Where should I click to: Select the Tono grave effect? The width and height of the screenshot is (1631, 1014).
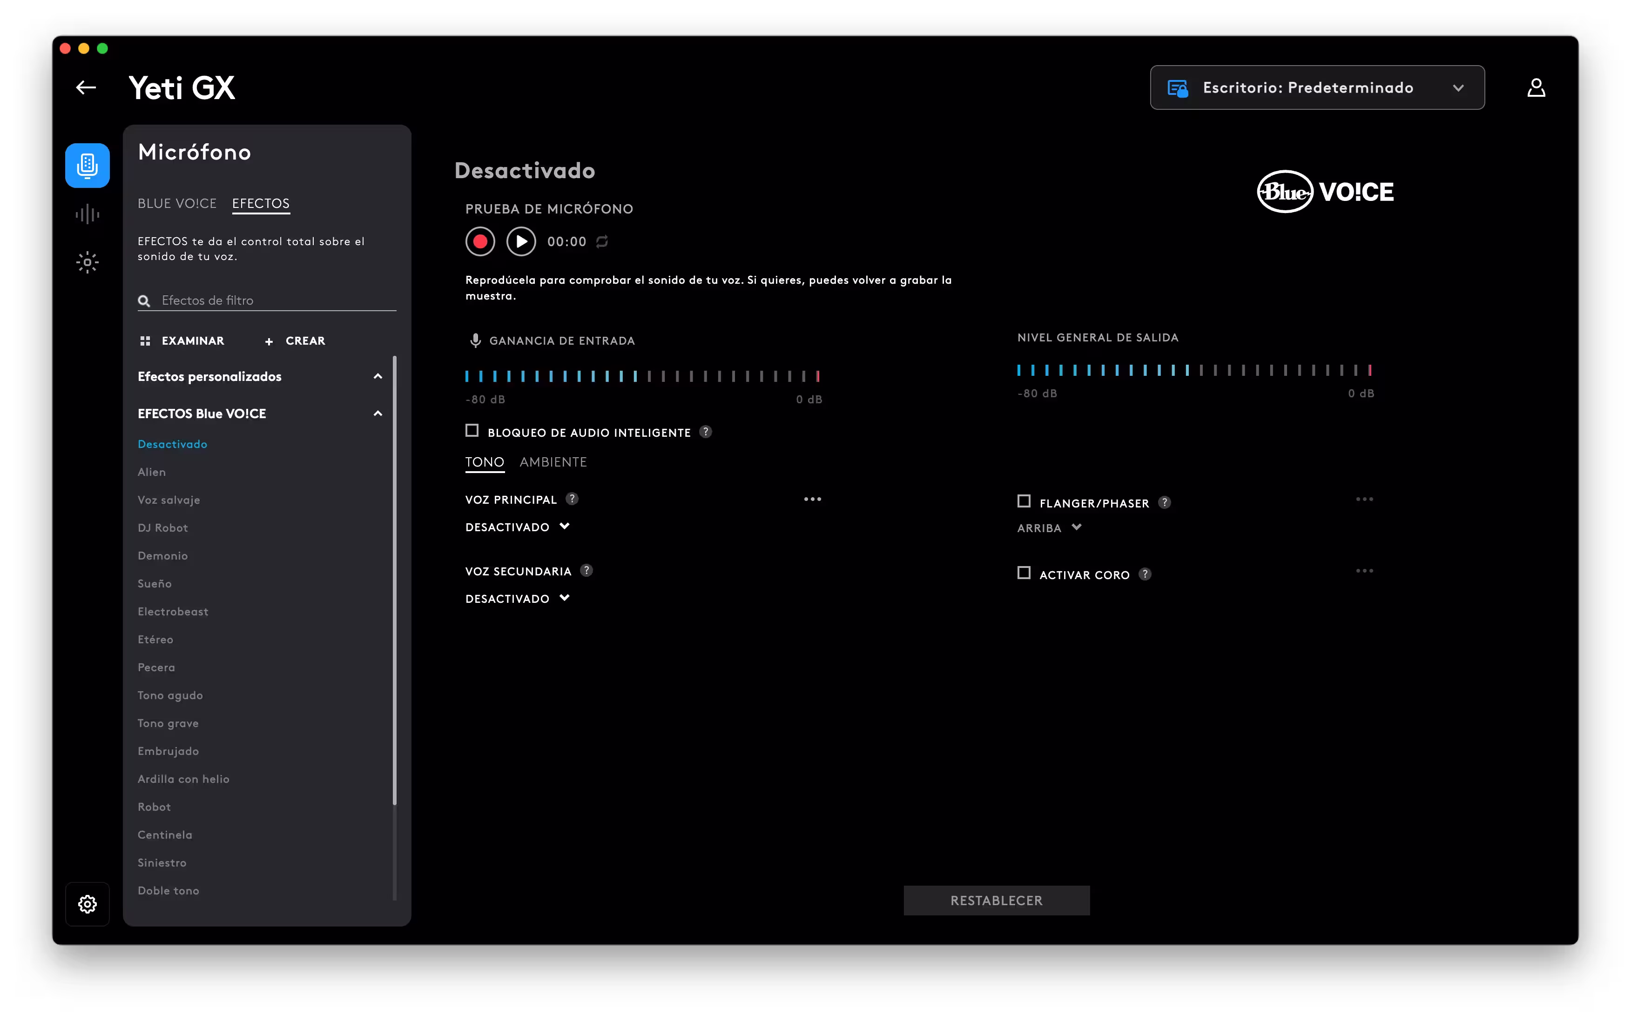coord(168,723)
